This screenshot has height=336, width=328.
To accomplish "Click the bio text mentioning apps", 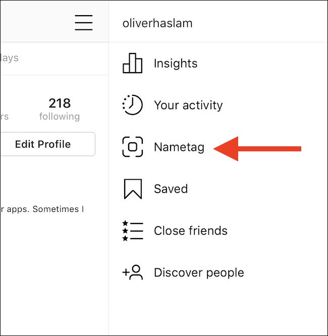I will pyautogui.click(x=42, y=209).
